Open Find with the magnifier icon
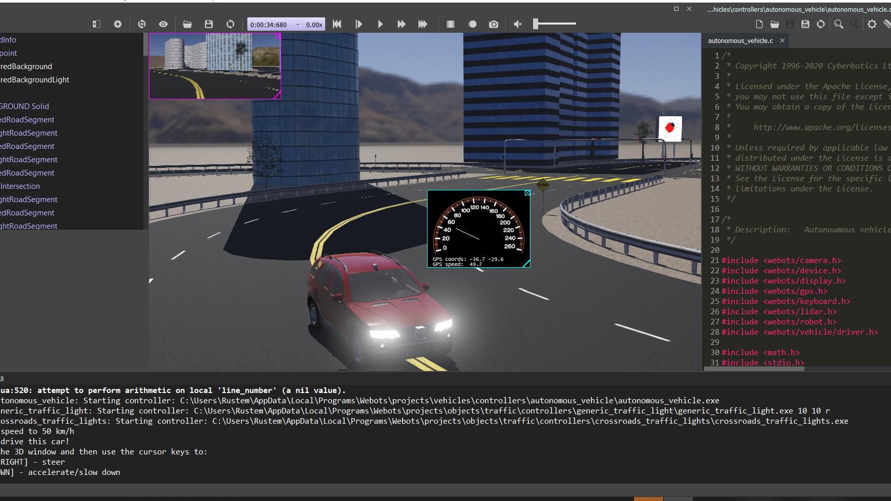 (839, 24)
